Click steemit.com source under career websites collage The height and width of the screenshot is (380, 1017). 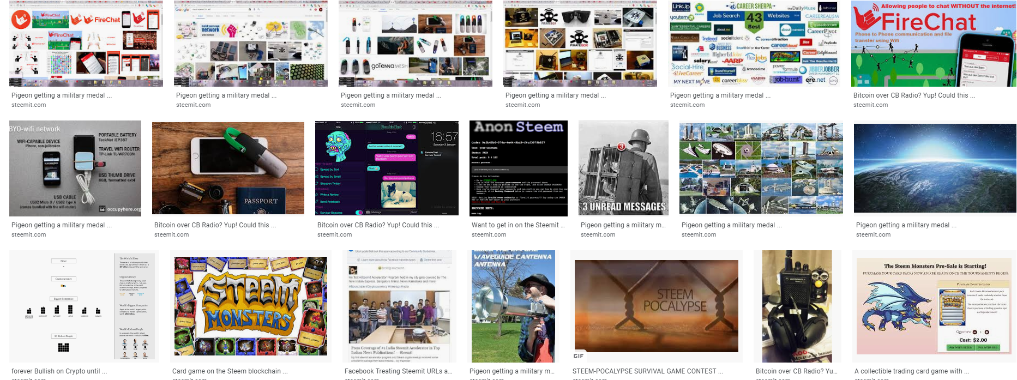click(x=688, y=105)
